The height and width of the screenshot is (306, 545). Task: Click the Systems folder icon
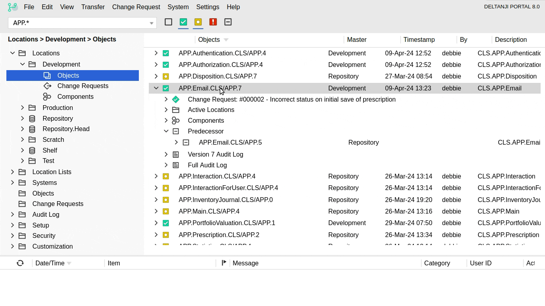(22, 182)
